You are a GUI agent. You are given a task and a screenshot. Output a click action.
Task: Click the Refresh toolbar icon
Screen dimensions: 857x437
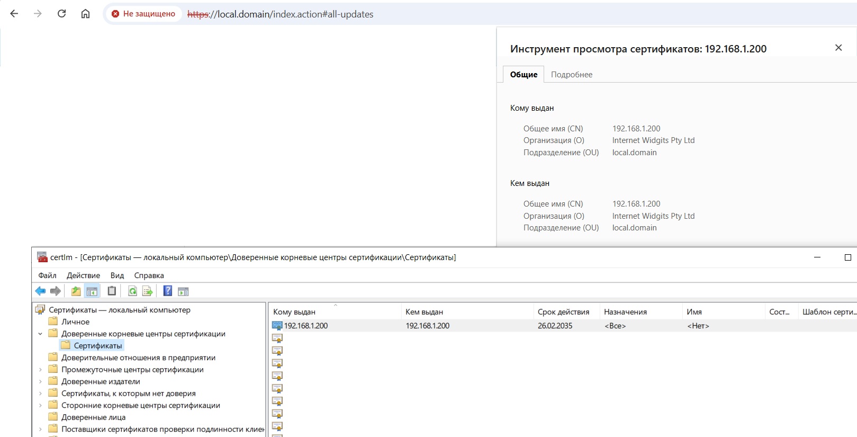tap(132, 291)
